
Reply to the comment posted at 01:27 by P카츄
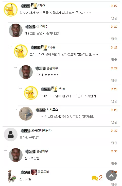(114, 18)
